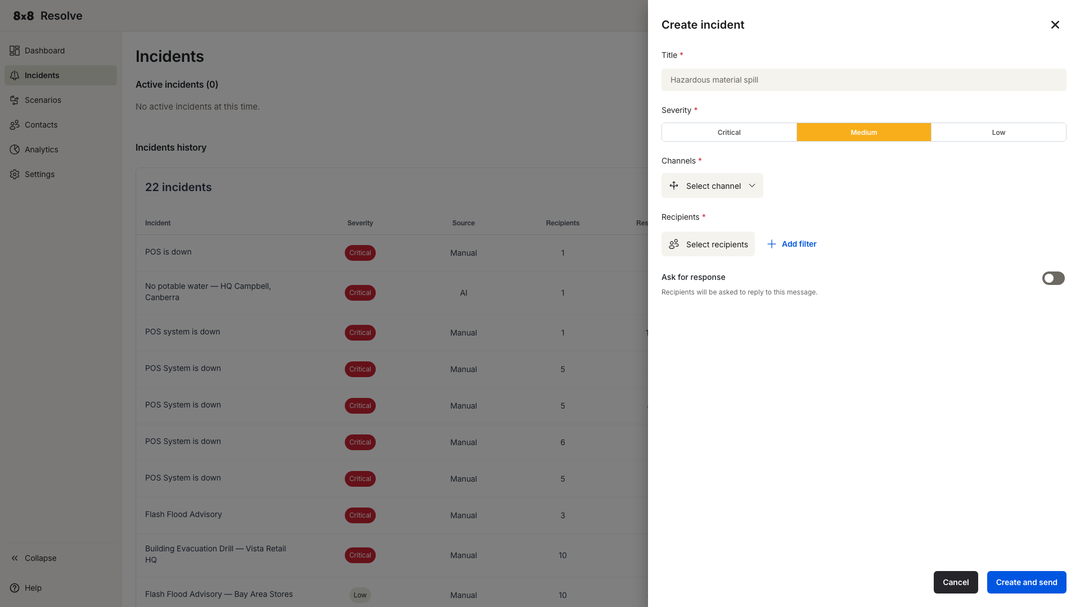
Task: Click the Contacts people icon in sidebar
Action: 15,125
